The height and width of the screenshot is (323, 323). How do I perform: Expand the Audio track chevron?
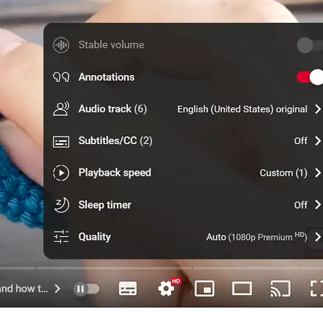point(318,109)
